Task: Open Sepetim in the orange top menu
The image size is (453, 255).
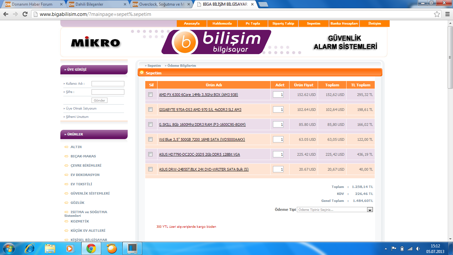Action: (x=314, y=24)
